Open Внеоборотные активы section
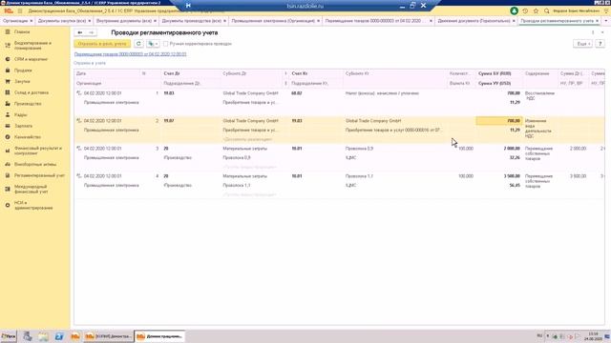 [35, 164]
